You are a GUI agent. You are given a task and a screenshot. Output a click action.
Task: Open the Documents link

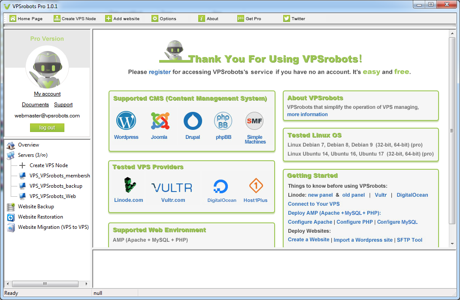pyautogui.click(x=35, y=105)
